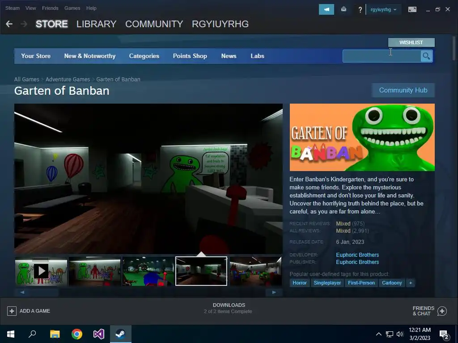Open the announcements megaphone icon

pos(326,9)
